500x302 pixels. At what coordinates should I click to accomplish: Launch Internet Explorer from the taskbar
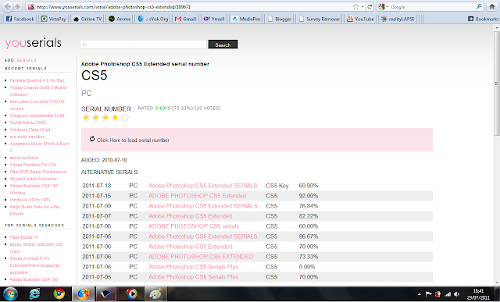coord(34,293)
